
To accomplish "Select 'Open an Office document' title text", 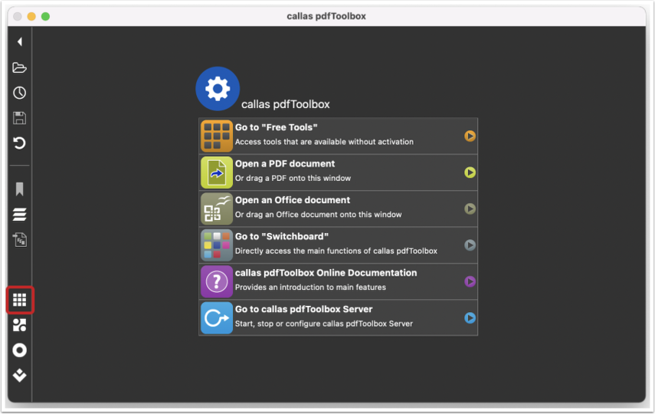I will [x=293, y=200].
